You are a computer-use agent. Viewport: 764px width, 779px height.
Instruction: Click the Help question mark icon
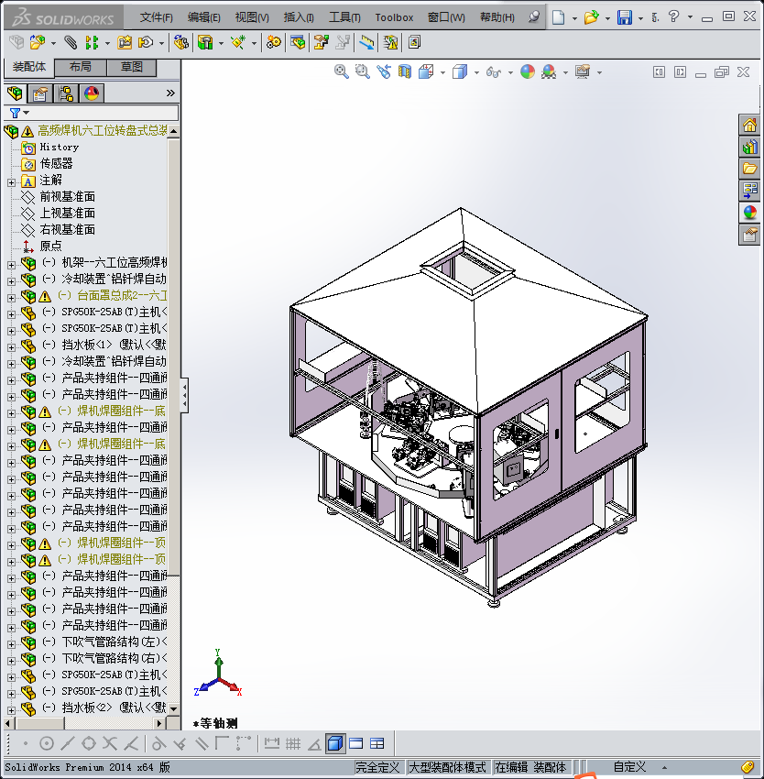pyautogui.click(x=673, y=16)
